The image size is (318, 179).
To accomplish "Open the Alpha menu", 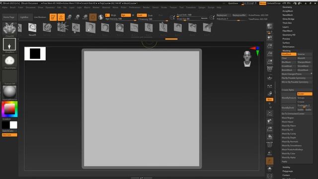I will click(4, 7).
